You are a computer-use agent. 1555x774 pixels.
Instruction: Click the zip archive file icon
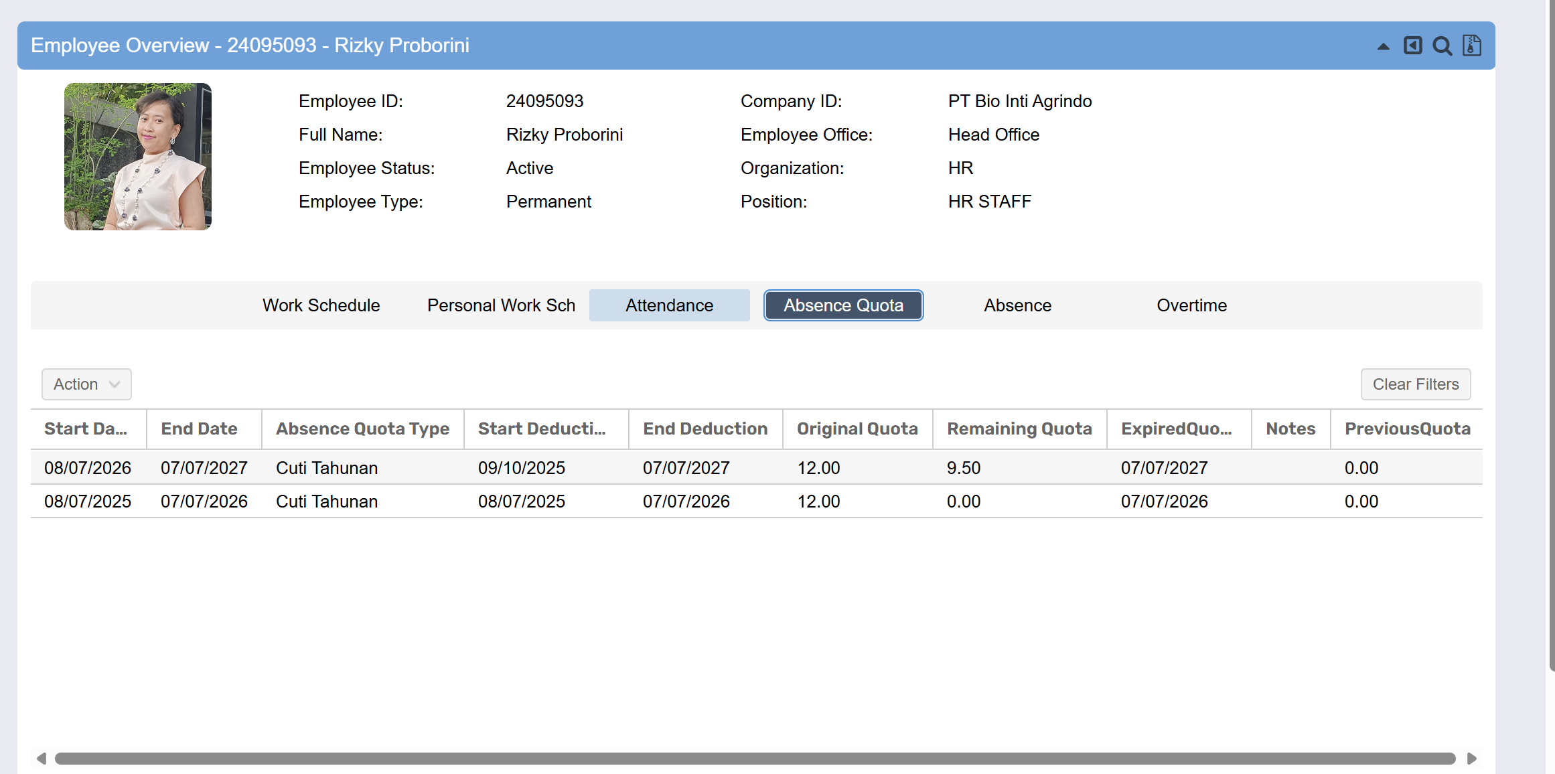1471,46
